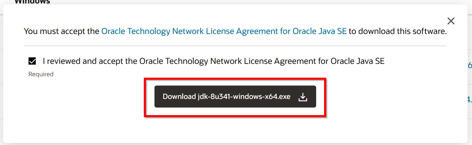Uncheck the license agreement checkbox
The image size is (472, 145).
point(32,62)
